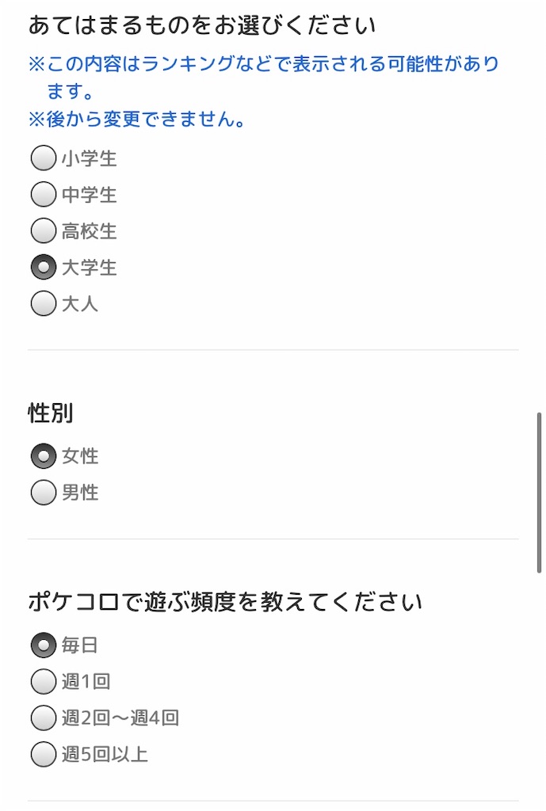The width and height of the screenshot is (546, 811).
Task: Click the 後から変更できません notice
Action: click(x=136, y=120)
